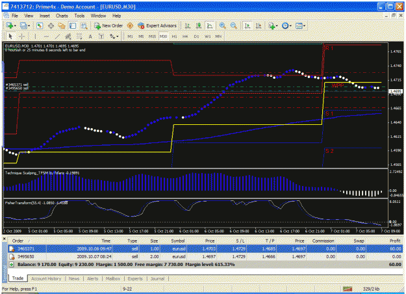Zoom out on the chart

234,25
